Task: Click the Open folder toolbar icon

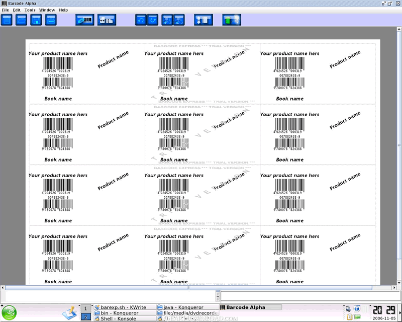Action: tap(21, 20)
